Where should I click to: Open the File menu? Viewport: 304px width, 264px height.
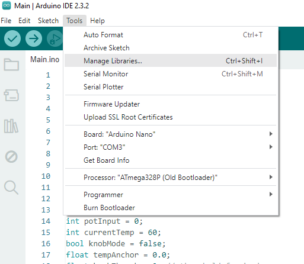6,21
